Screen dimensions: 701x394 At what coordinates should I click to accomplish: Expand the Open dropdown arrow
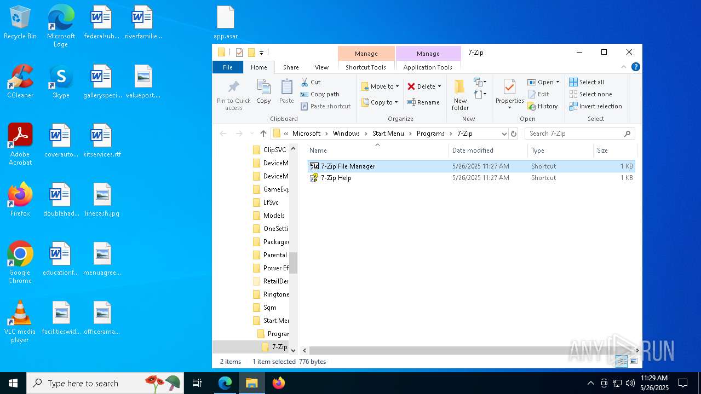558,82
